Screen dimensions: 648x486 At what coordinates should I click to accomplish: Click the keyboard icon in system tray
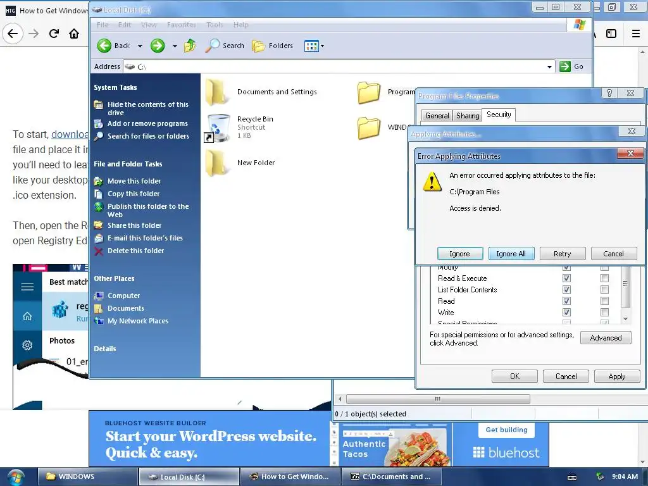pos(572,477)
